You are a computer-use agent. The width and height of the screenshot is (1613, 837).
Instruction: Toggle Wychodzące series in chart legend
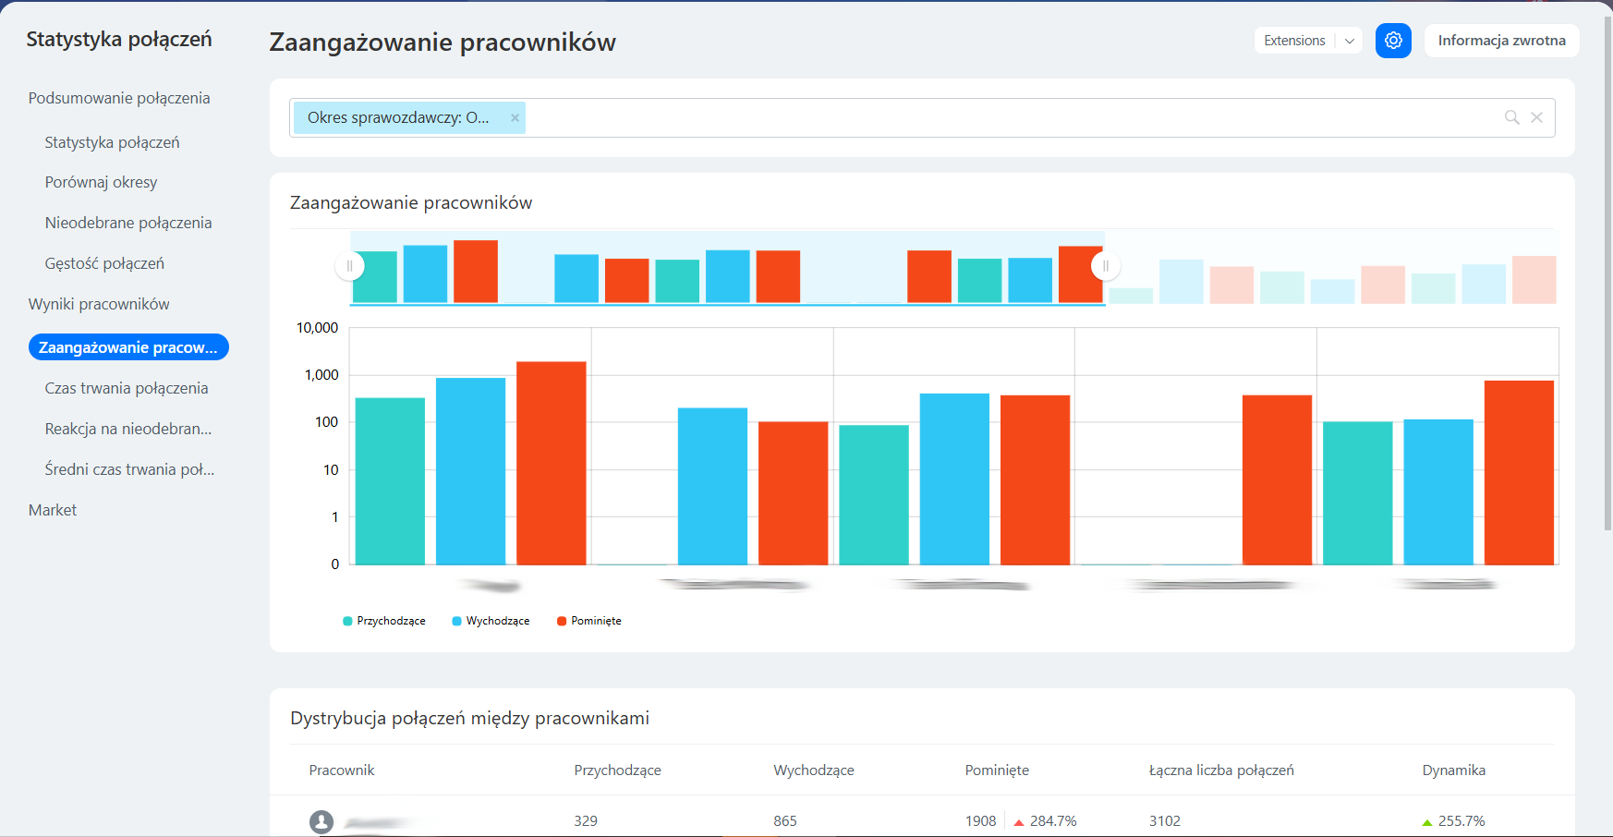click(491, 621)
